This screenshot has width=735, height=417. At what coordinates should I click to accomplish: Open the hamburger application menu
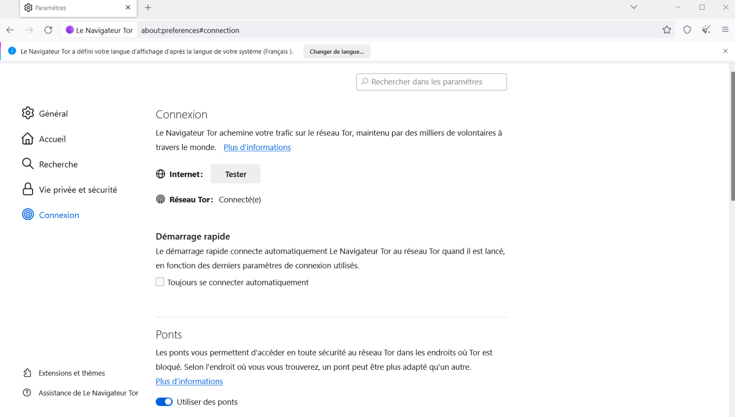click(725, 30)
